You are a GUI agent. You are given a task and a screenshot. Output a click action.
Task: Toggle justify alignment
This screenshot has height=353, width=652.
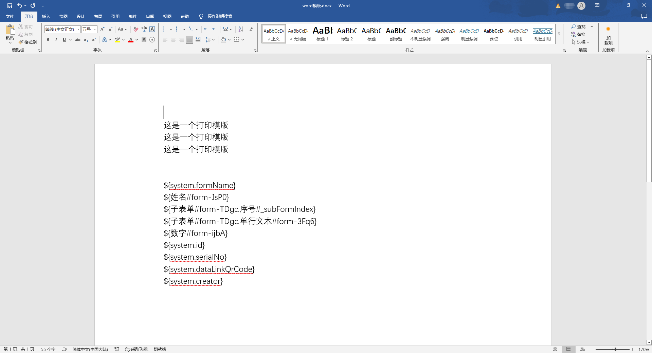[x=189, y=40]
